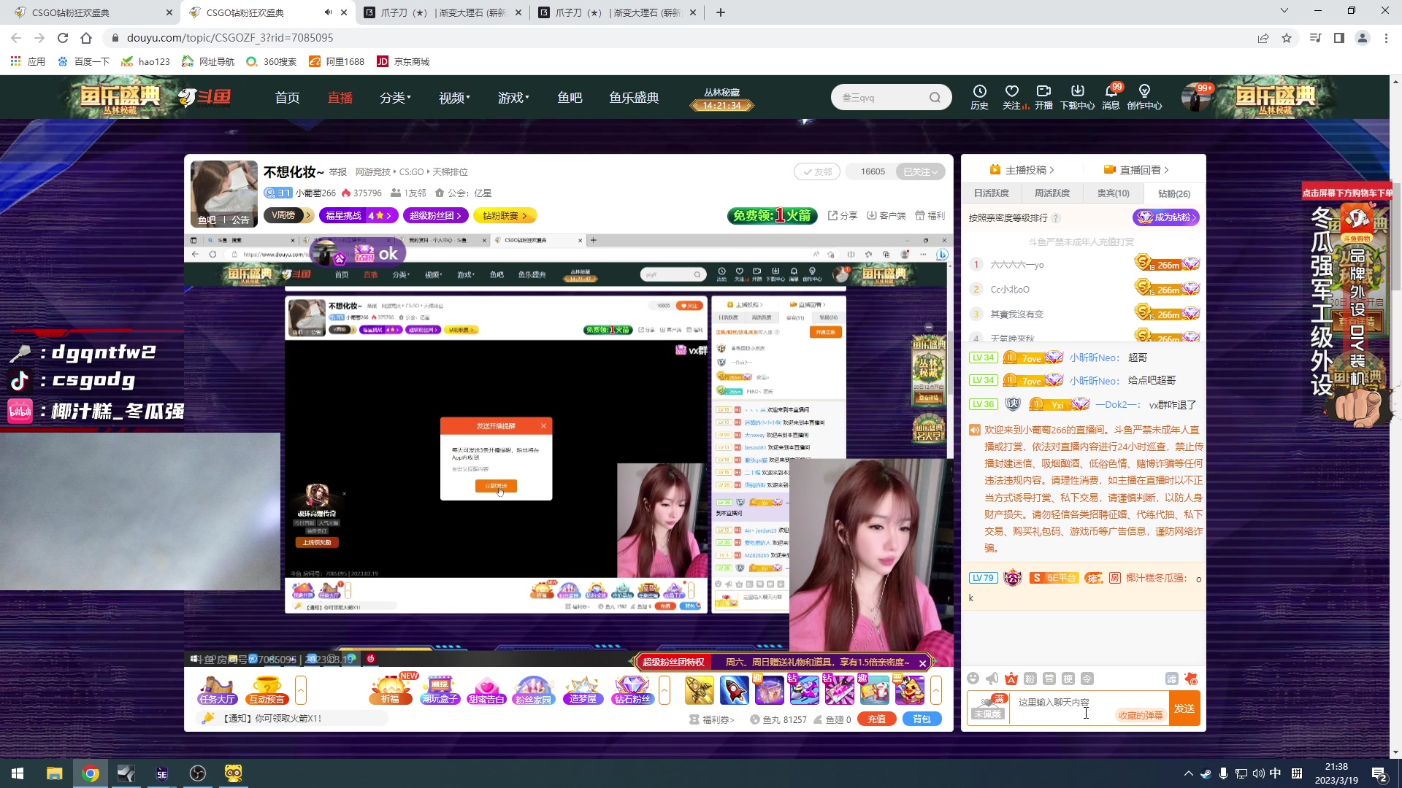The image size is (1402, 788).
Task: Open the 造梦屋 icon
Action: click(x=583, y=689)
